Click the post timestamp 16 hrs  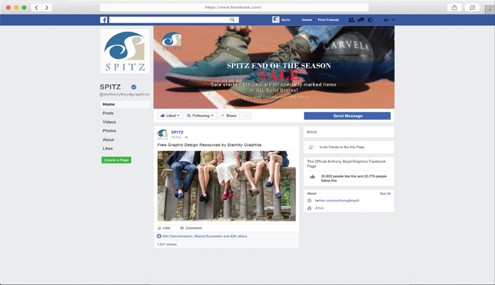tap(176, 137)
